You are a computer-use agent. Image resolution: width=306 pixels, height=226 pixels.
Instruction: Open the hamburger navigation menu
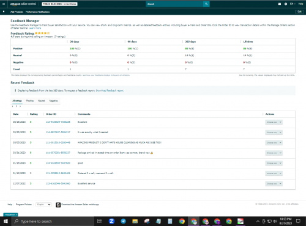(x=4, y=4)
